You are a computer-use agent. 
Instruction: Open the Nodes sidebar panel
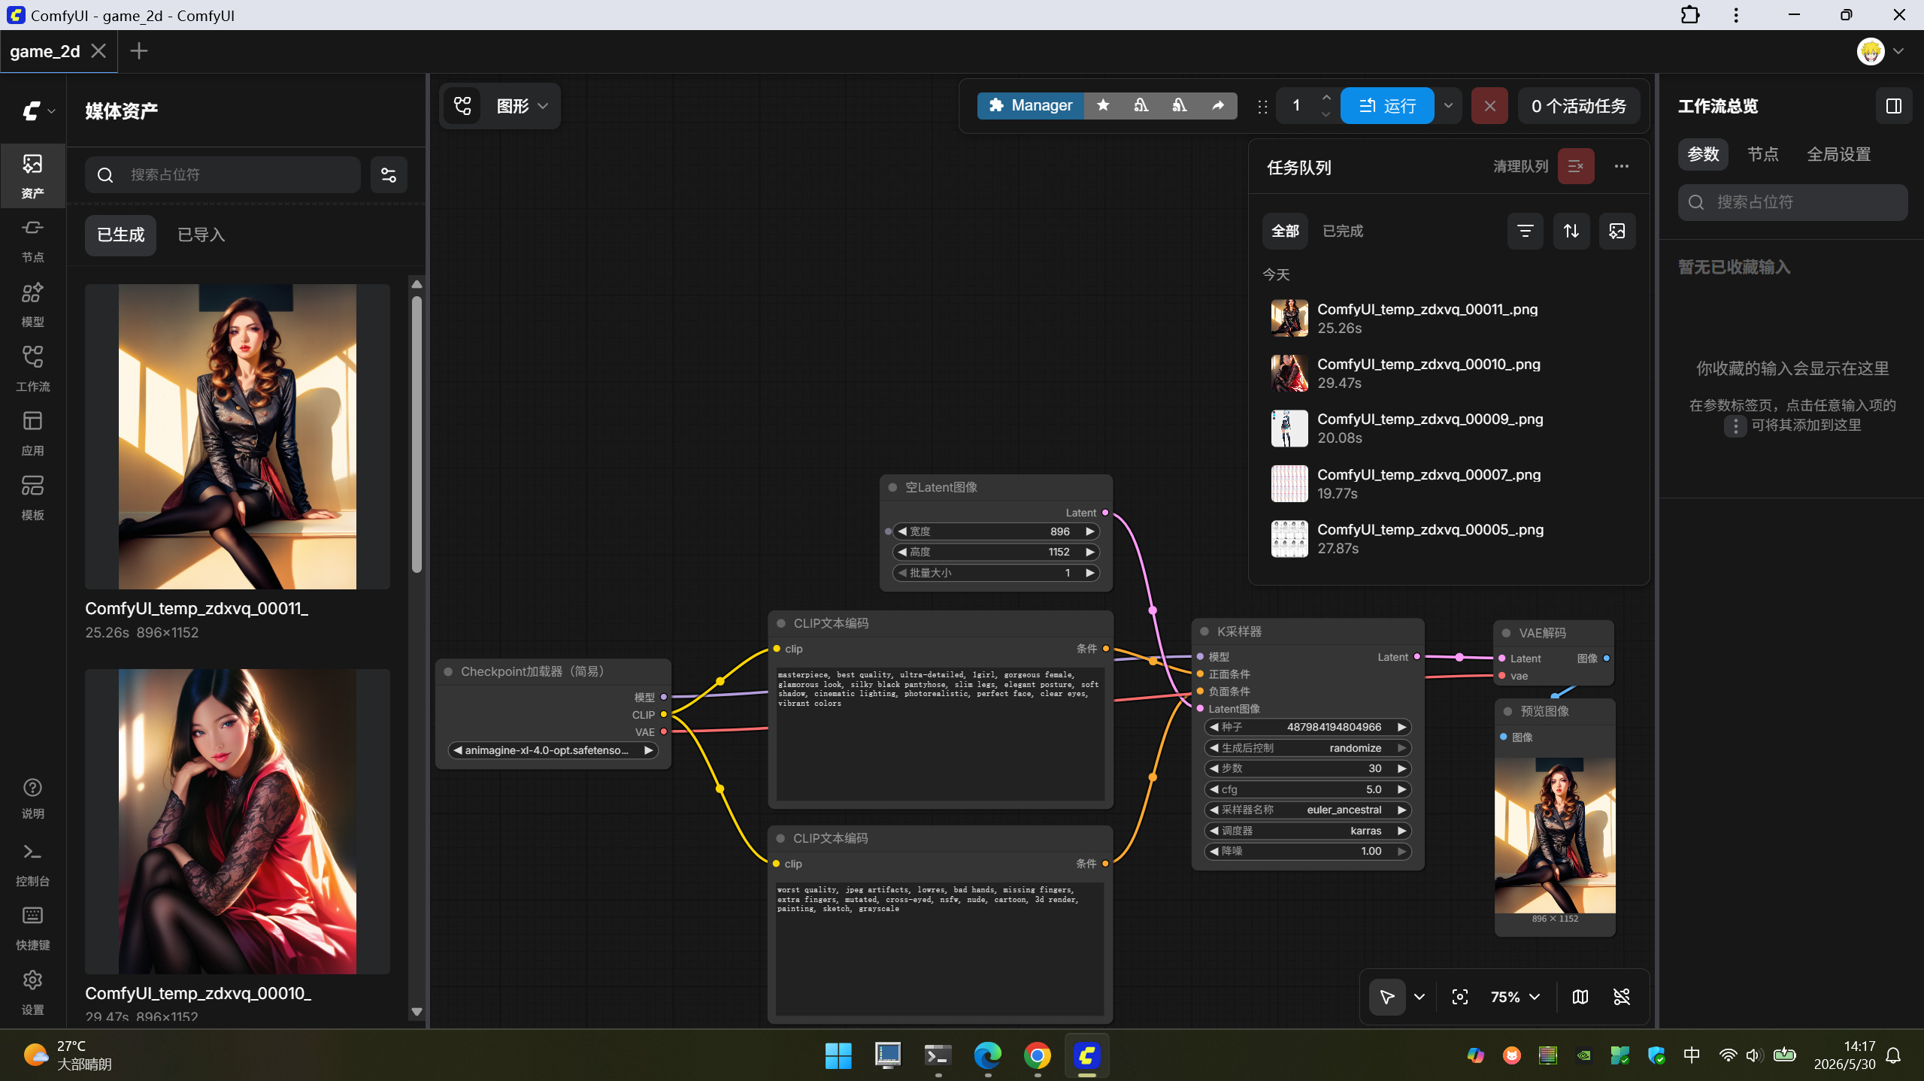click(x=32, y=240)
